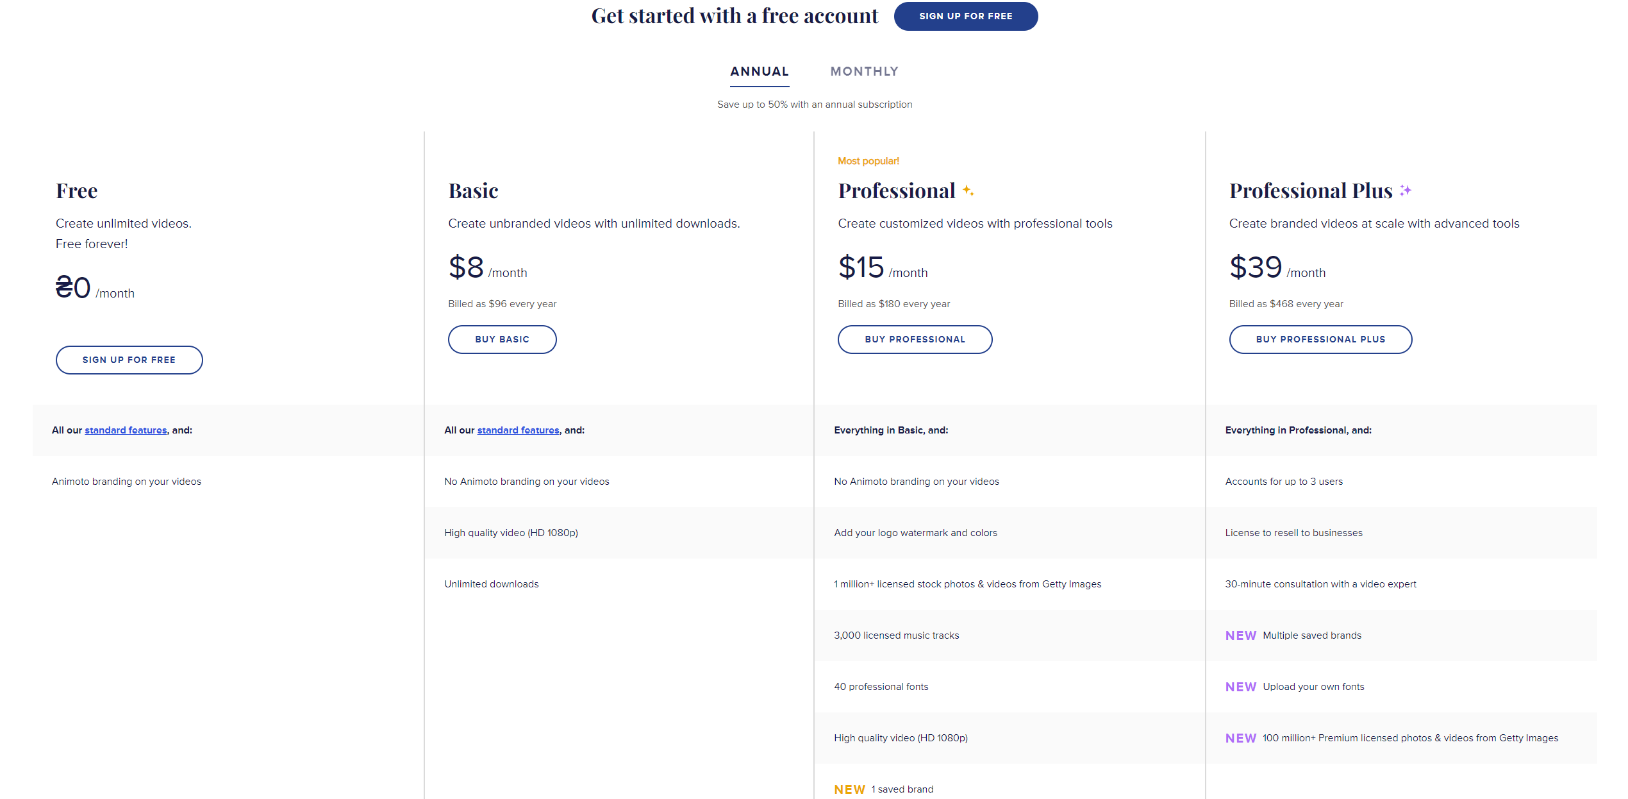Hit the Buy Professional Plus button
Viewport: 1628px width, 799px height.
coord(1320,339)
